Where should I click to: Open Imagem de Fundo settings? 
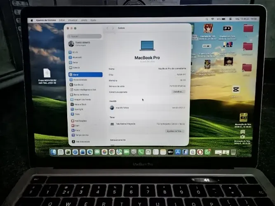point(81,99)
